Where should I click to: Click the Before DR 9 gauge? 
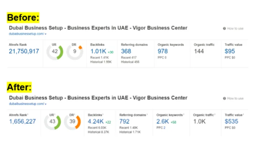75,52
